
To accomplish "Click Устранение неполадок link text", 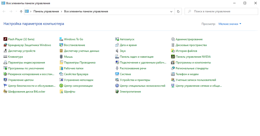I will (79, 80).
